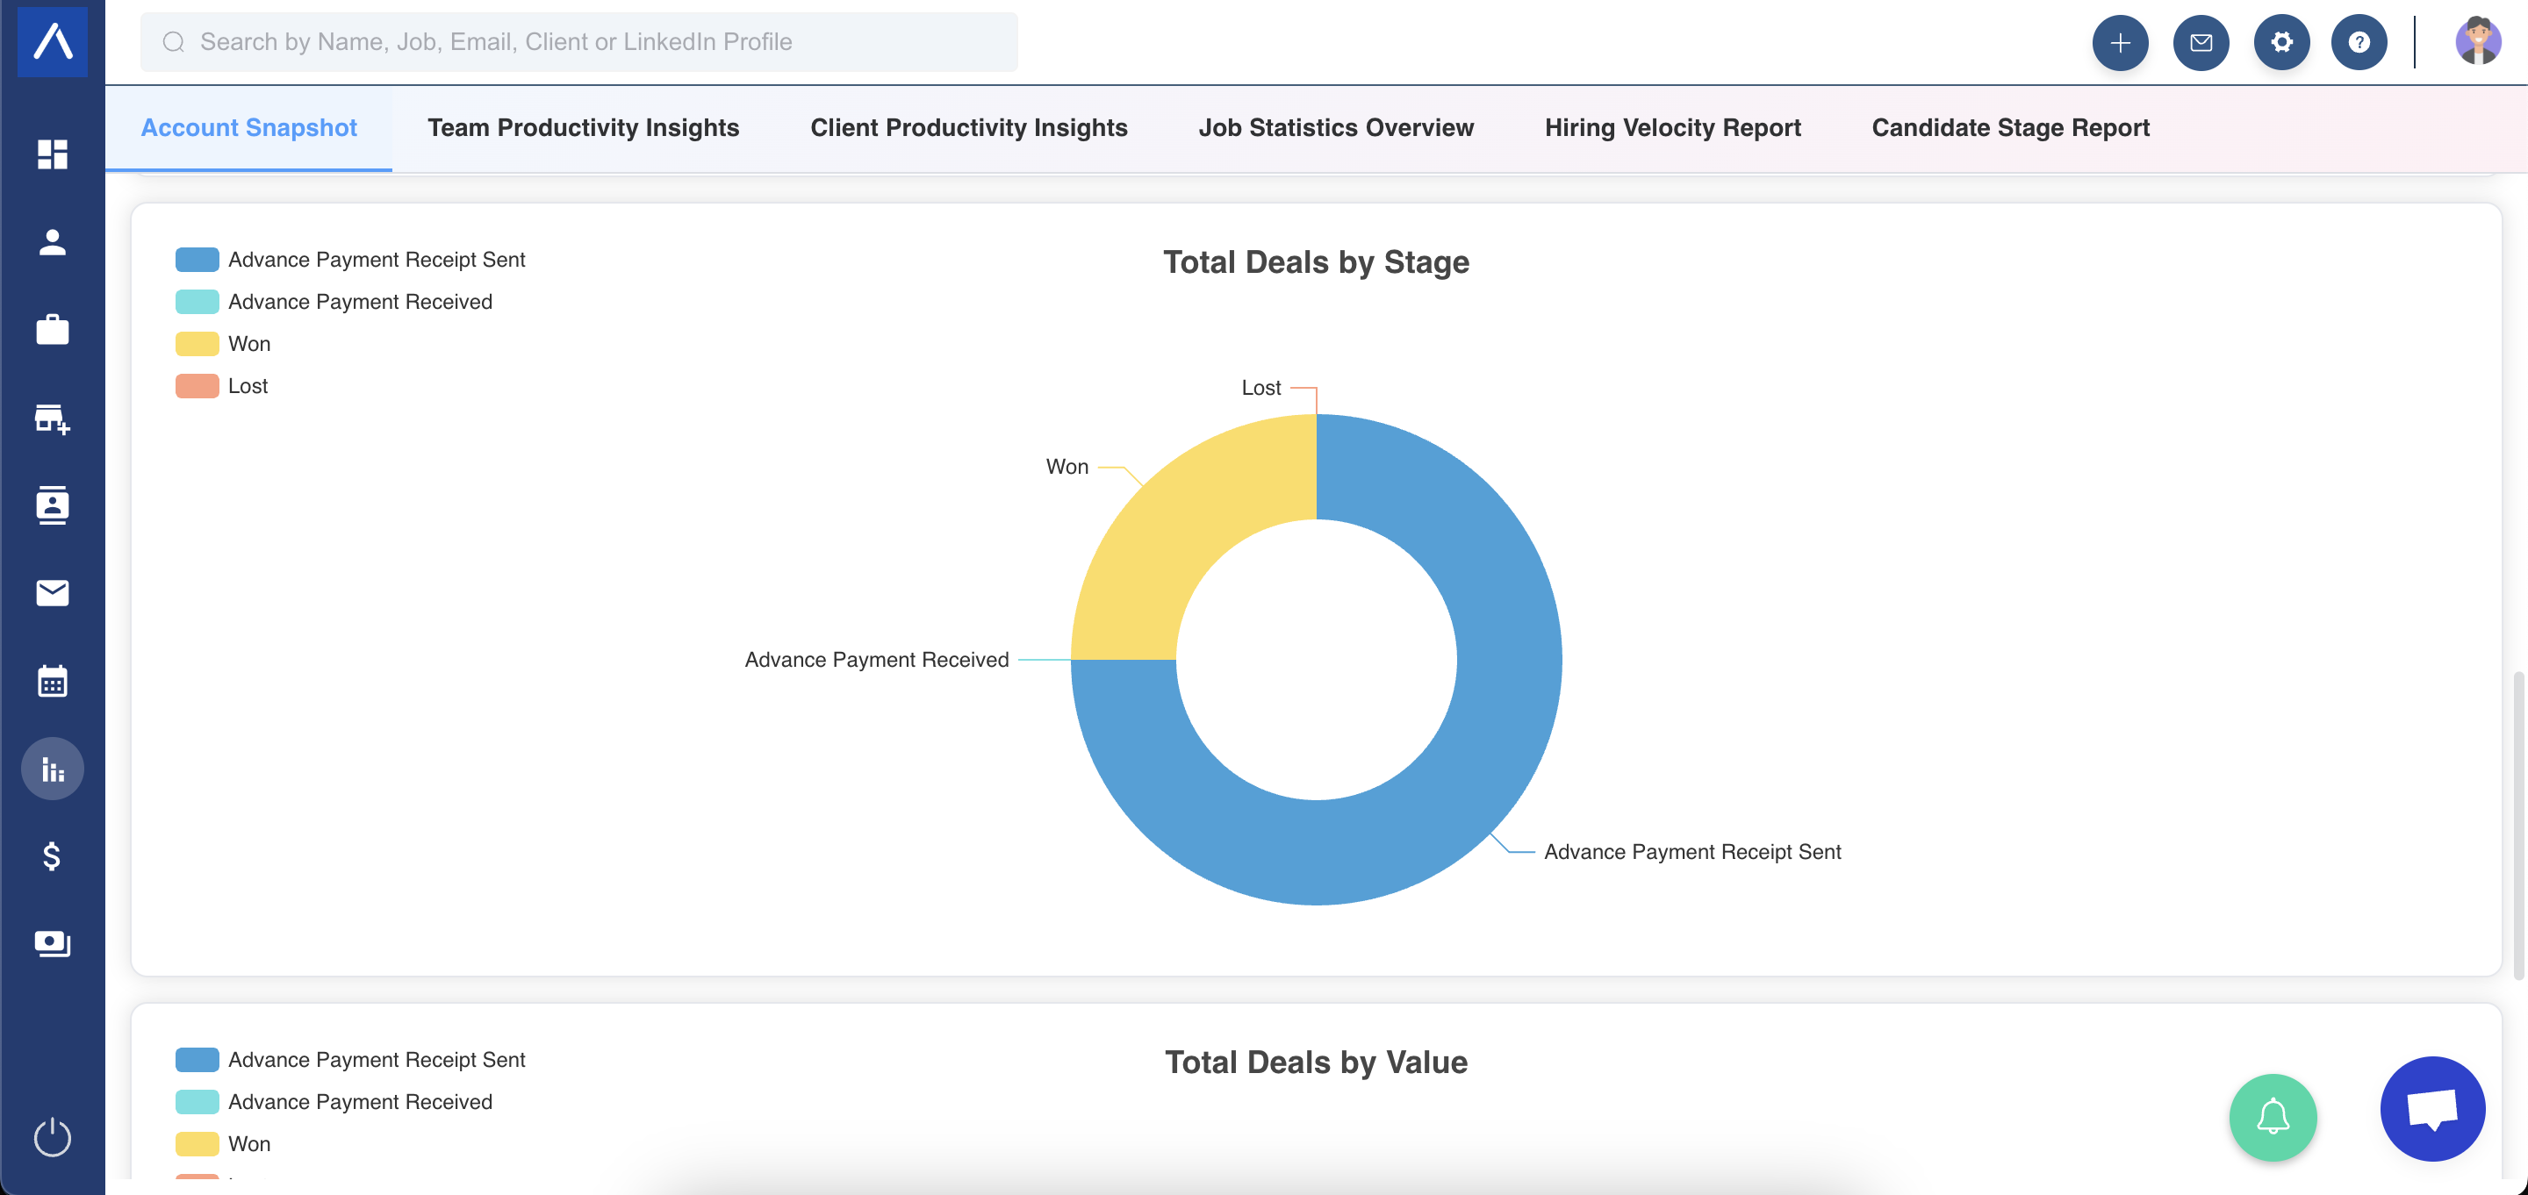
Task: Click the Lost label above the donut chart
Action: [x=1261, y=388]
